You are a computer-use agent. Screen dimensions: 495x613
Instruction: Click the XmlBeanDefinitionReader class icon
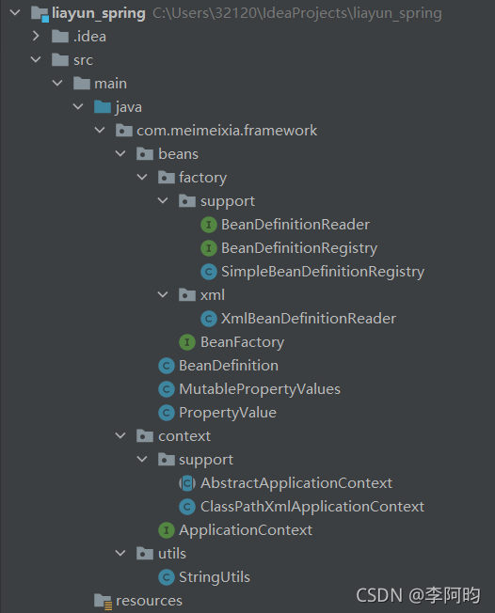click(209, 319)
